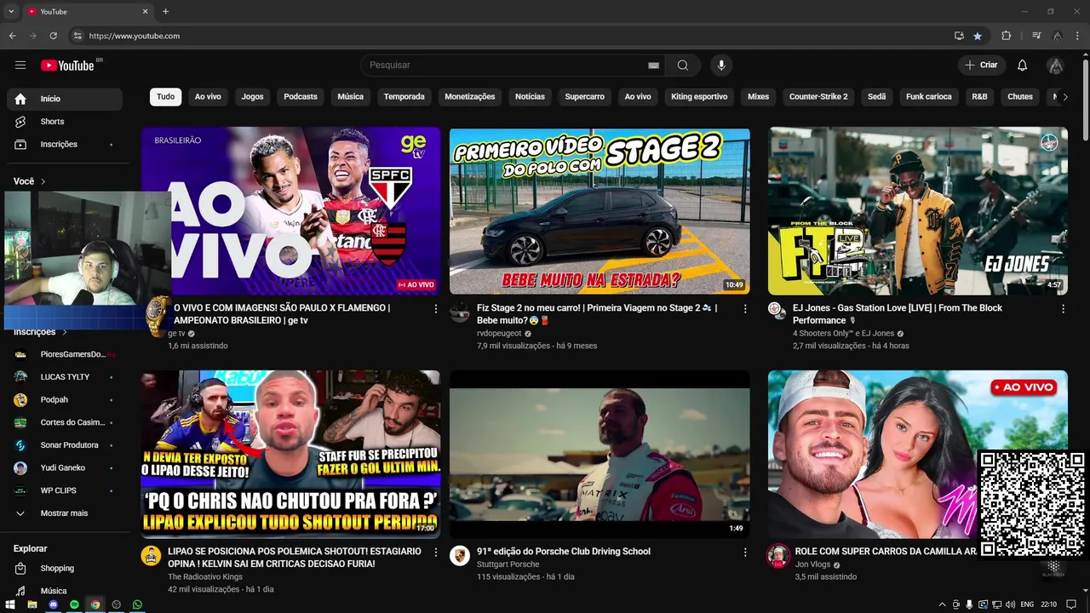This screenshot has height=613, width=1090.
Task: Select the Kiting esportivo chip
Action: point(699,97)
